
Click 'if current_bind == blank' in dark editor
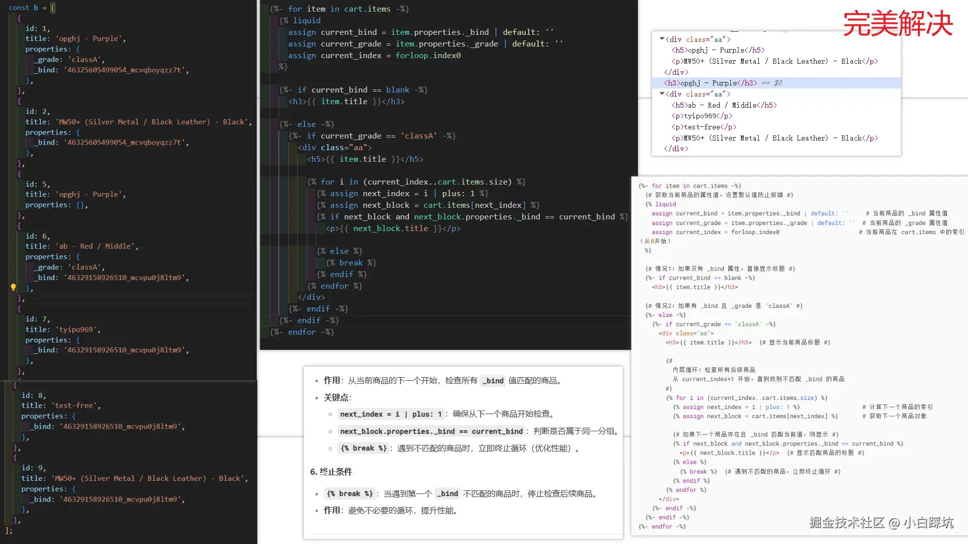(x=354, y=89)
